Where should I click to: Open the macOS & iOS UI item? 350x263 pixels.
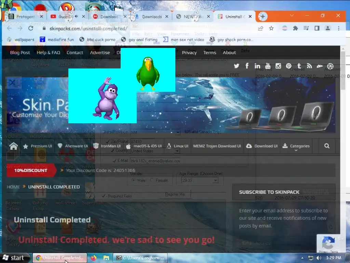pyautogui.click(x=144, y=146)
